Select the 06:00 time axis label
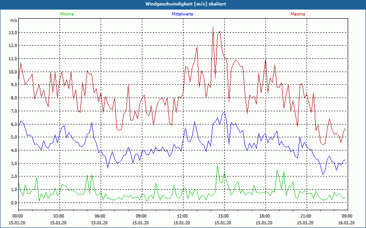Viewport: 366px width, 228px height. 100,216
